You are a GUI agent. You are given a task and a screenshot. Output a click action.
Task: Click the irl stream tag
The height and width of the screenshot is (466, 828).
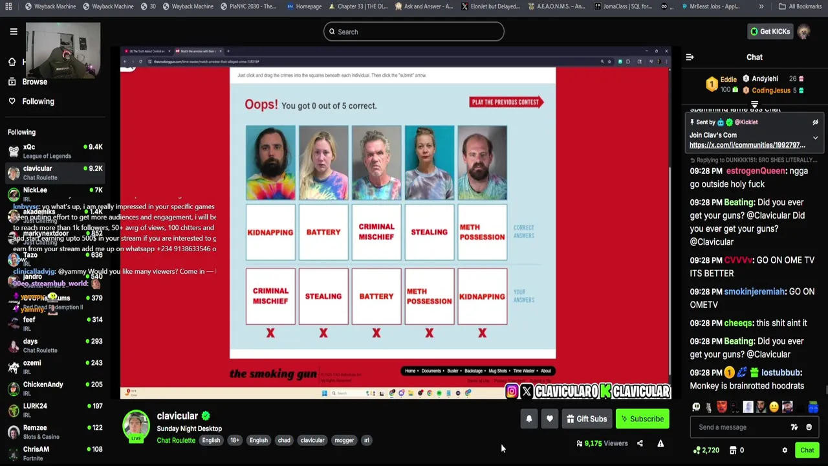[366, 440]
